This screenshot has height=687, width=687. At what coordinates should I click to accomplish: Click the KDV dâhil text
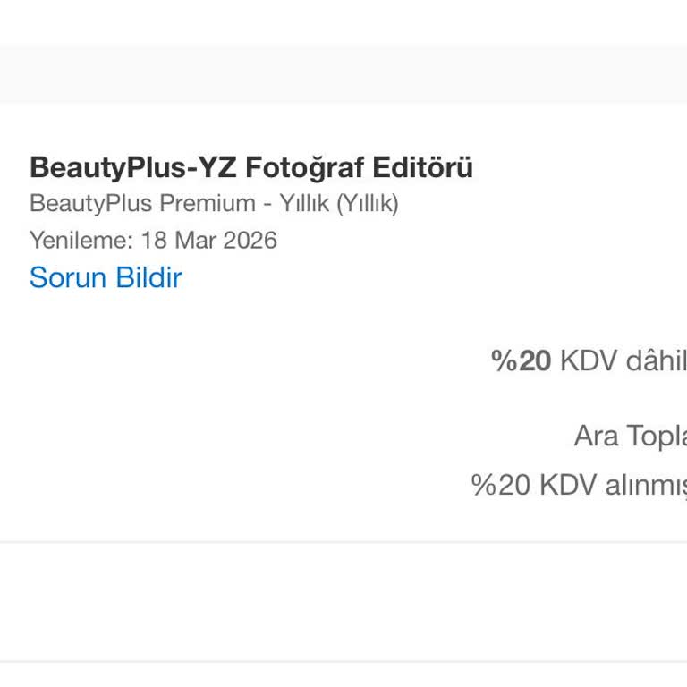pyautogui.click(x=623, y=360)
